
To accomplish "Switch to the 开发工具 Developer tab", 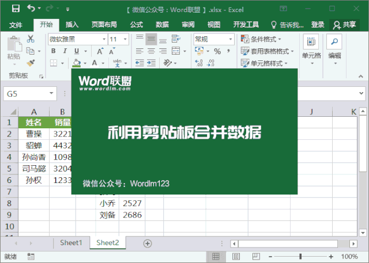I will pyautogui.click(x=246, y=25).
